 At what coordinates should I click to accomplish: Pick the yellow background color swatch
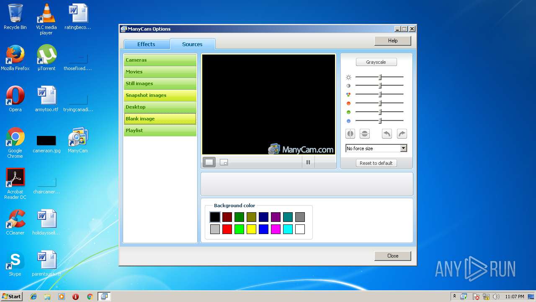[251, 229]
